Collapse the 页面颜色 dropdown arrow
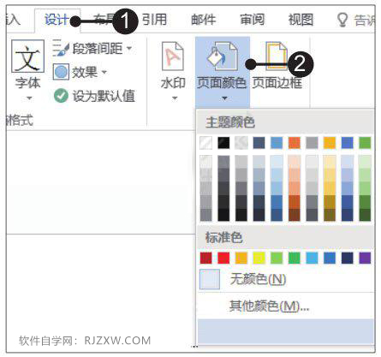Viewport: 381px width, 357px height. (224, 98)
